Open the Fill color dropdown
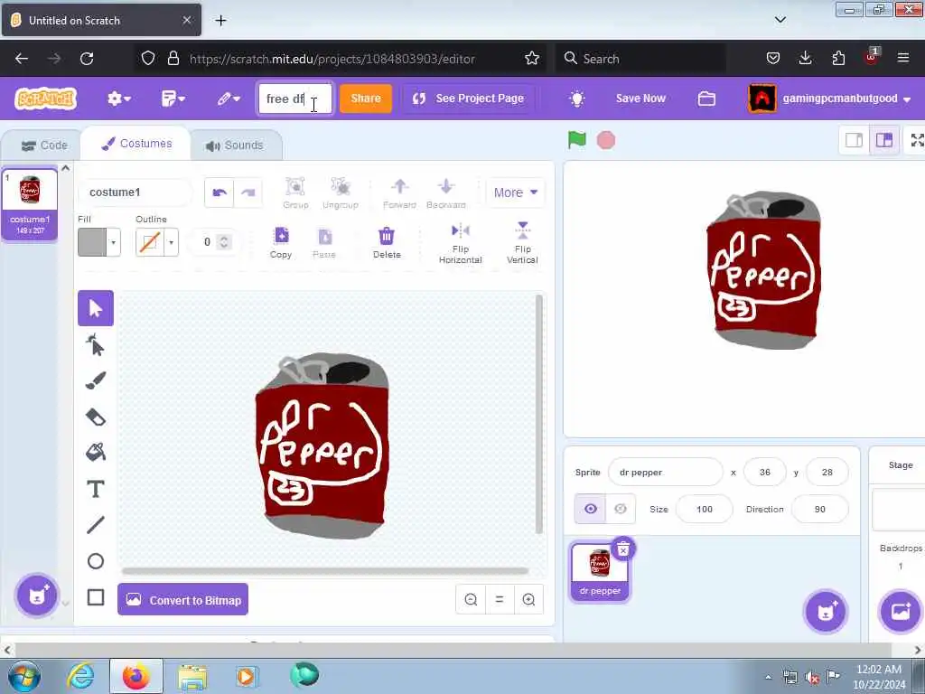 click(x=113, y=242)
